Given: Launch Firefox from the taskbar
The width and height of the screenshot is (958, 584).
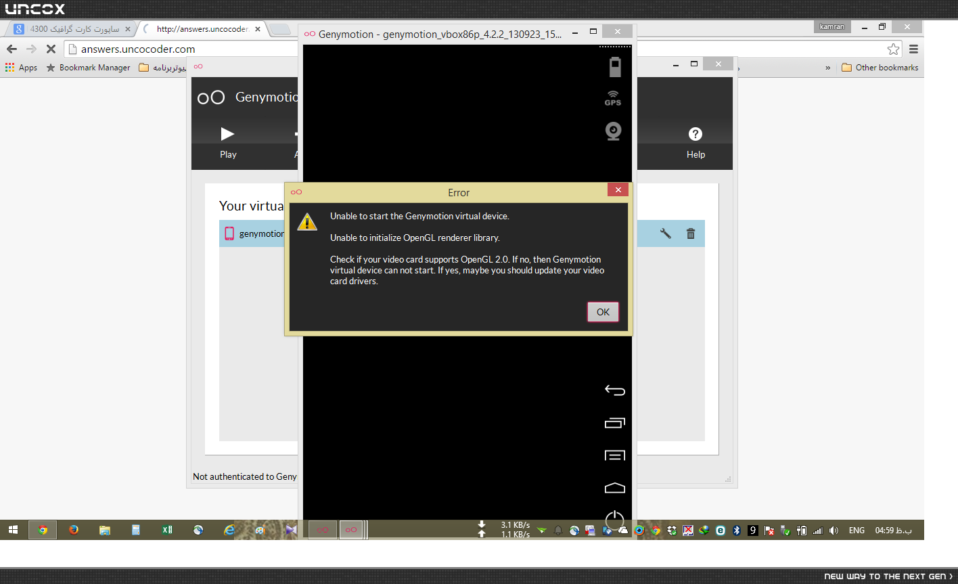Looking at the screenshot, I should [x=74, y=530].
